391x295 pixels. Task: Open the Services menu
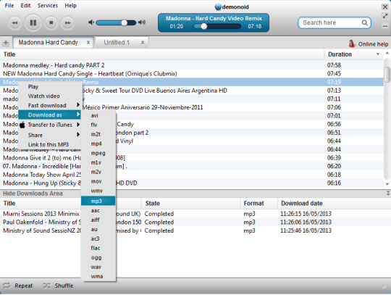pyautogui.click(x=48, y=6)
